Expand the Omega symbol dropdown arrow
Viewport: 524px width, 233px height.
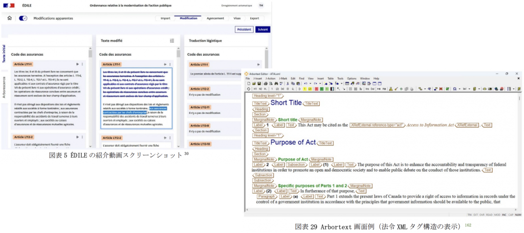tap(460, 89)
